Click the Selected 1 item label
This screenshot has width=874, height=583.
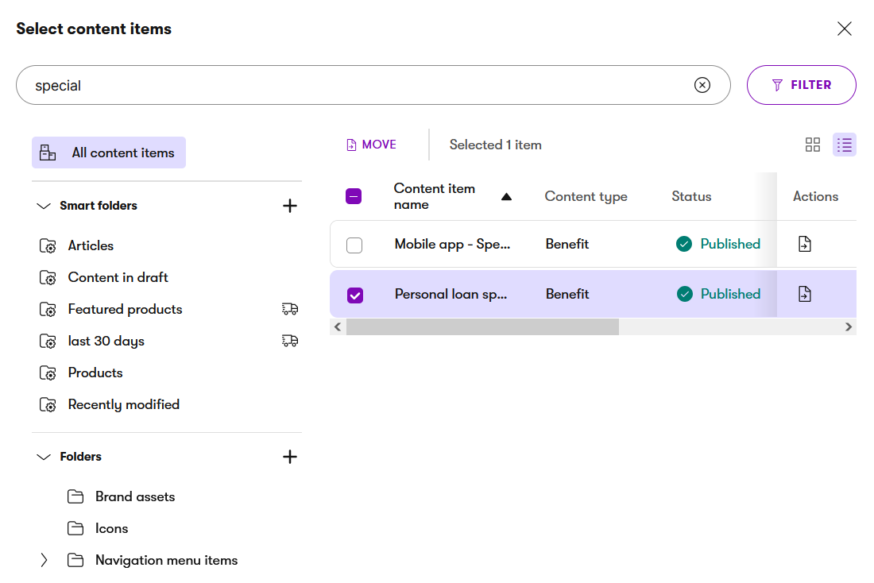(x=496, y=145)
